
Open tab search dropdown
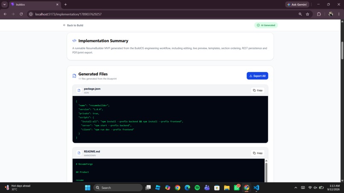pos(4,4)
